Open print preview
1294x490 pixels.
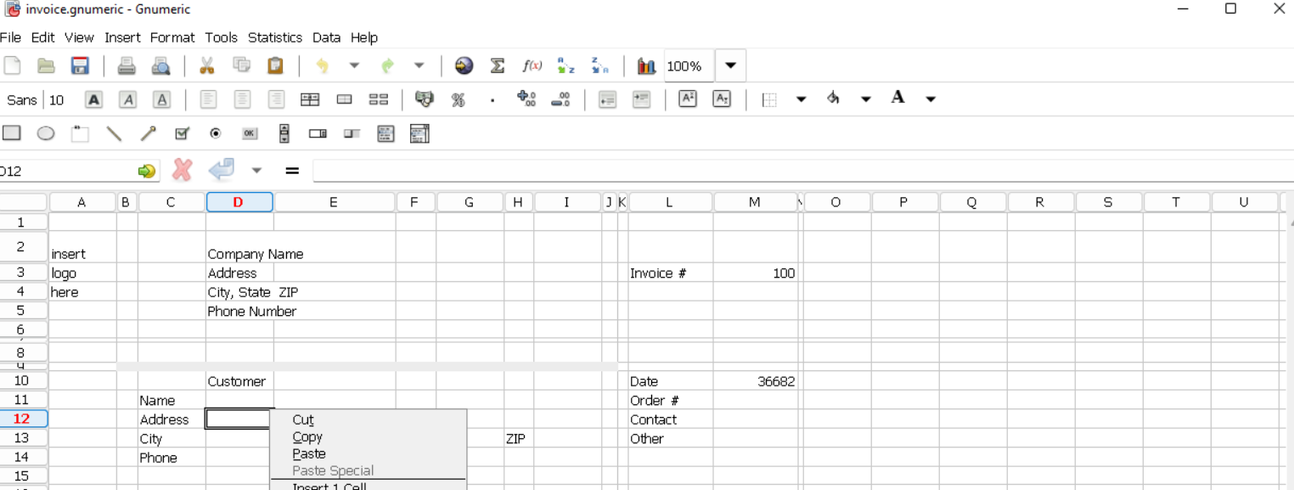tap(160, 65)
